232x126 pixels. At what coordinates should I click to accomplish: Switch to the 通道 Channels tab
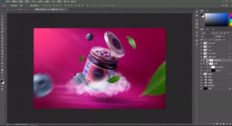click(207, 29)
